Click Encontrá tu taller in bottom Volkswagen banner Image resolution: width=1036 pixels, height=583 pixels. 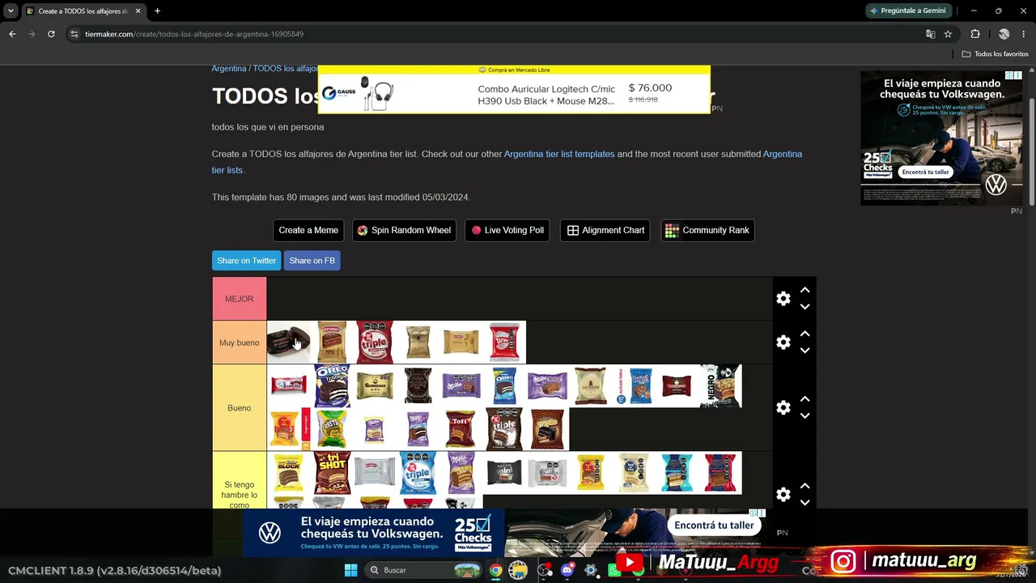point(714,526)
